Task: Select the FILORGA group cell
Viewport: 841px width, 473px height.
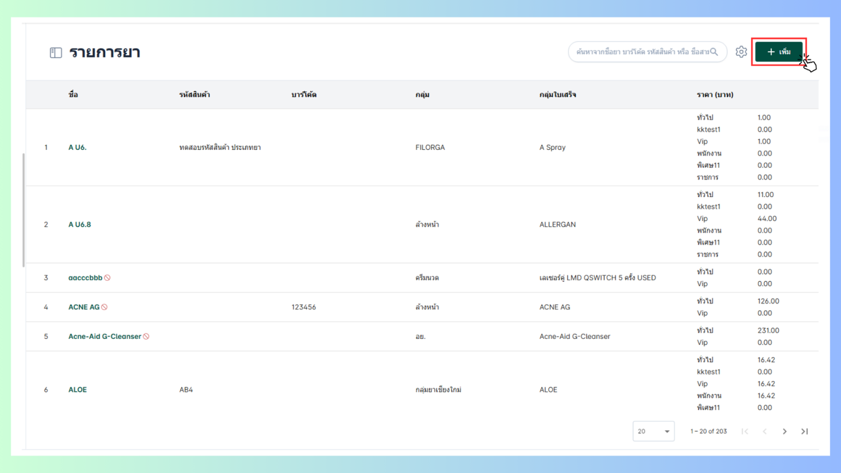Action: click(x=430, y=147)
